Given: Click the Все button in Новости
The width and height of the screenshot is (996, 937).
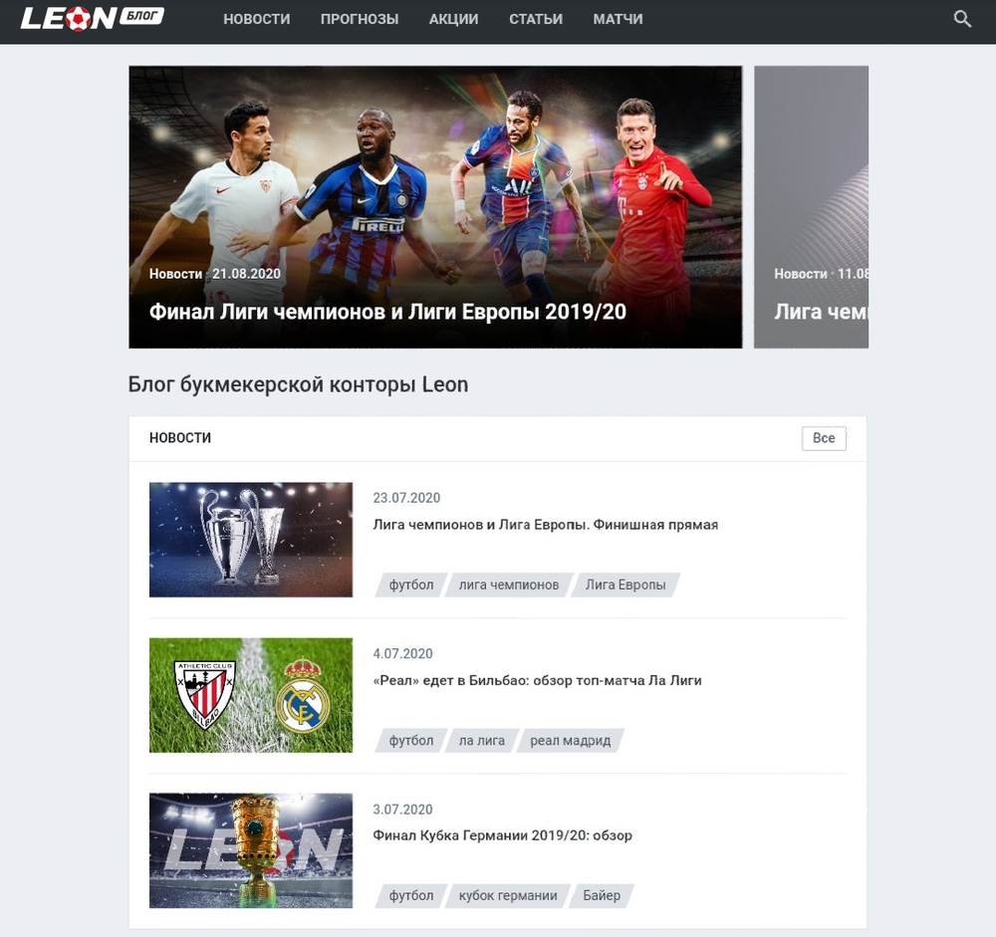Looking at the screenshot, I should pyautogui.click(x=824, y=438).
